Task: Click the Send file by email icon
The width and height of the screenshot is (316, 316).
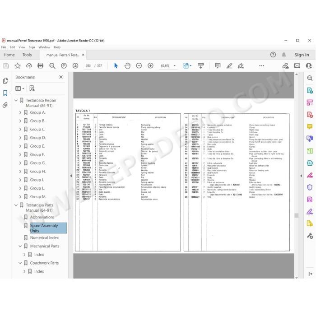Action: click(x=297, y=66)
